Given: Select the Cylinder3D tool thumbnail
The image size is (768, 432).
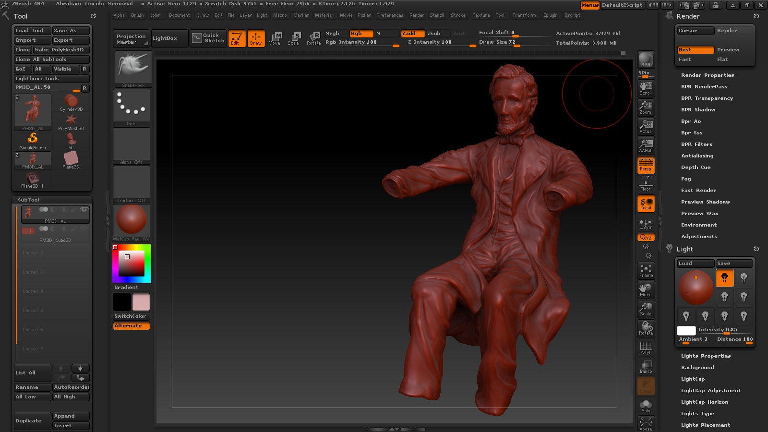Looking at the screenshot, I should pos(71,103).
